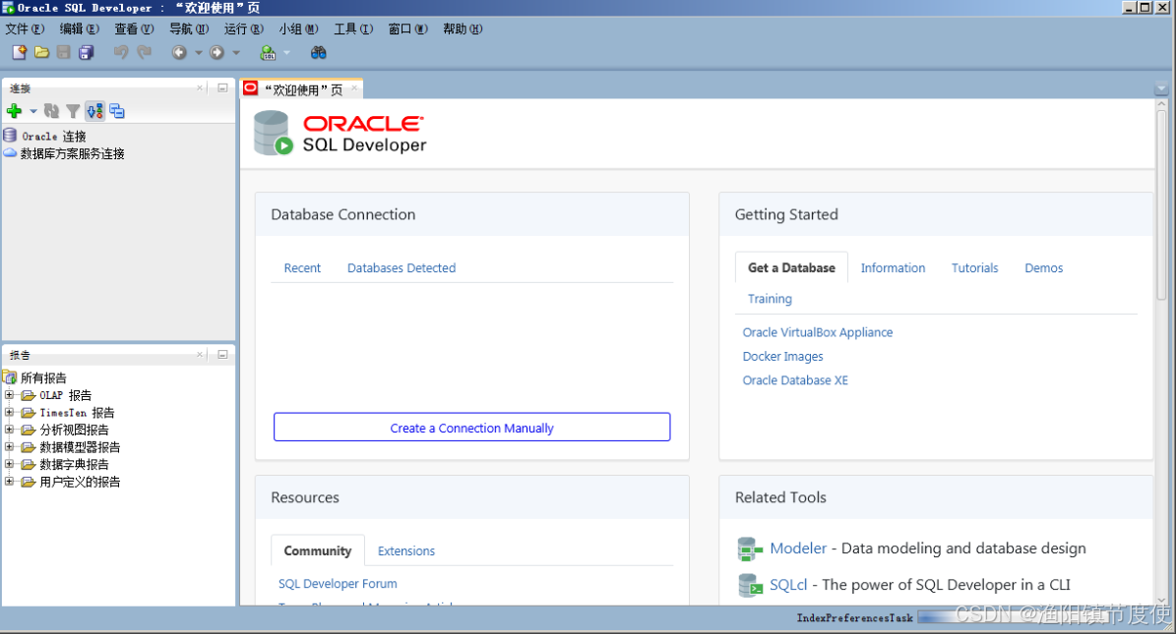Click the cloud icon beside 数据库方案服务连接
The width and height of the screenshot is (1176, 634).
click(x=10, y=153)
